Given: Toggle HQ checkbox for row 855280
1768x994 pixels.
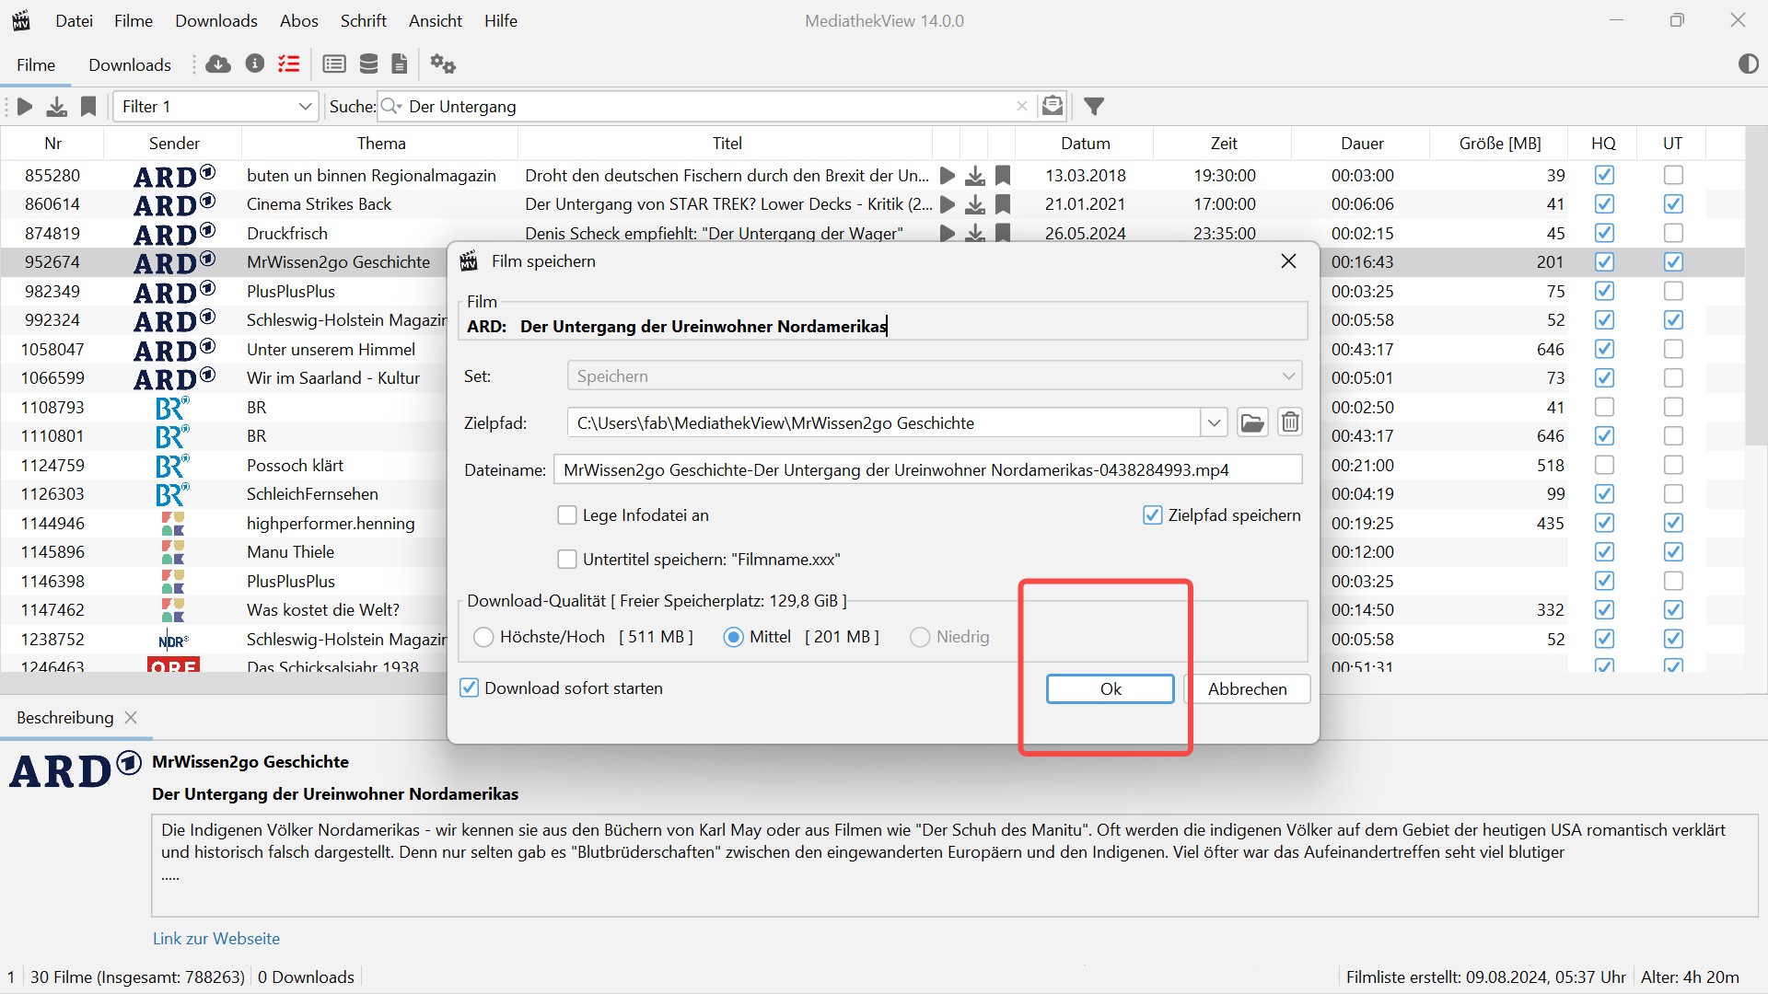Looking at the screenshot, I should (x=1604, y=175).
